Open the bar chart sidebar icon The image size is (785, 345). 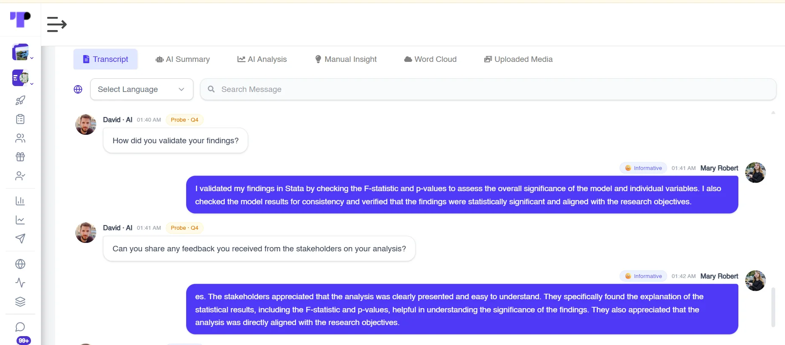pyautogui.click(x=20, y=201)
